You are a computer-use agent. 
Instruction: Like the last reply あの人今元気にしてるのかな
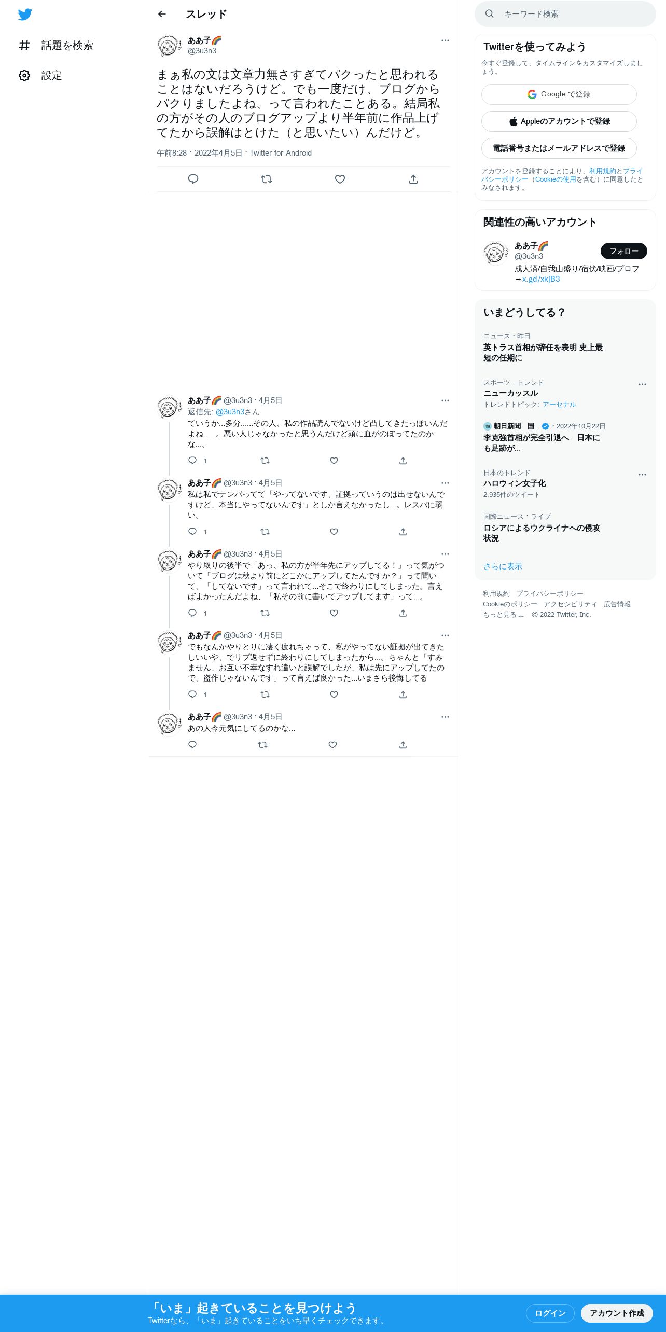[x=333, y=745]
